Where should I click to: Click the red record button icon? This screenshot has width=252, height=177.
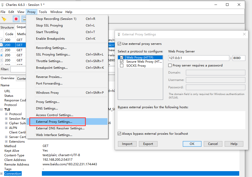[x=16, y=19]
